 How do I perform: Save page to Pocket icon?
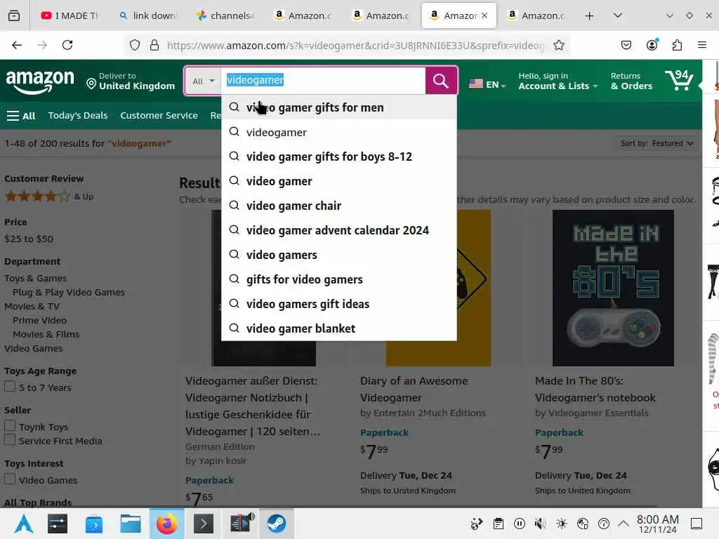coord(626,45)
